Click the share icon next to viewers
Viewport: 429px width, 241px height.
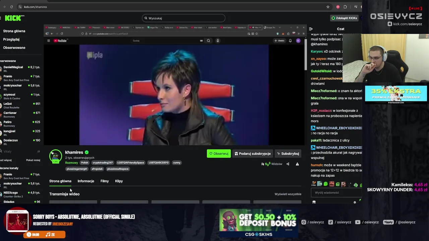[x=288, y=164]
